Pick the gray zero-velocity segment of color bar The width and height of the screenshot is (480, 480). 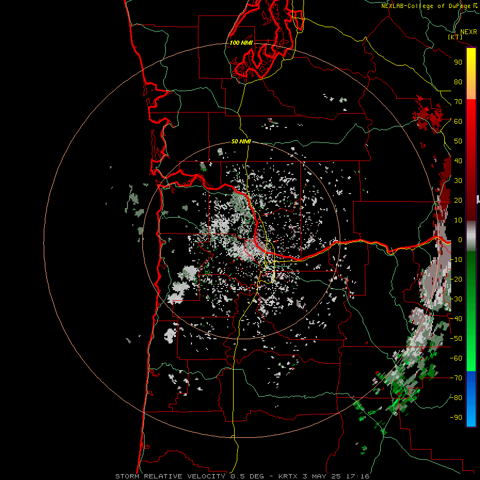click(471, 236)
